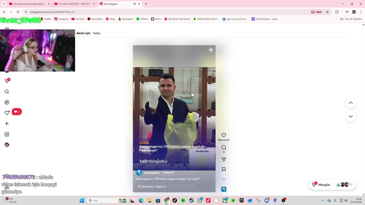This screenshot has height=205, width=365.
Task: Click the red 2 likes notification bubble
Action: click(x=17, y=112)
